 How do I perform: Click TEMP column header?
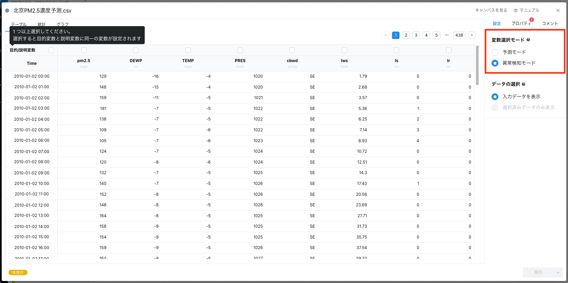pyautogui.click(x=188, y=63)
